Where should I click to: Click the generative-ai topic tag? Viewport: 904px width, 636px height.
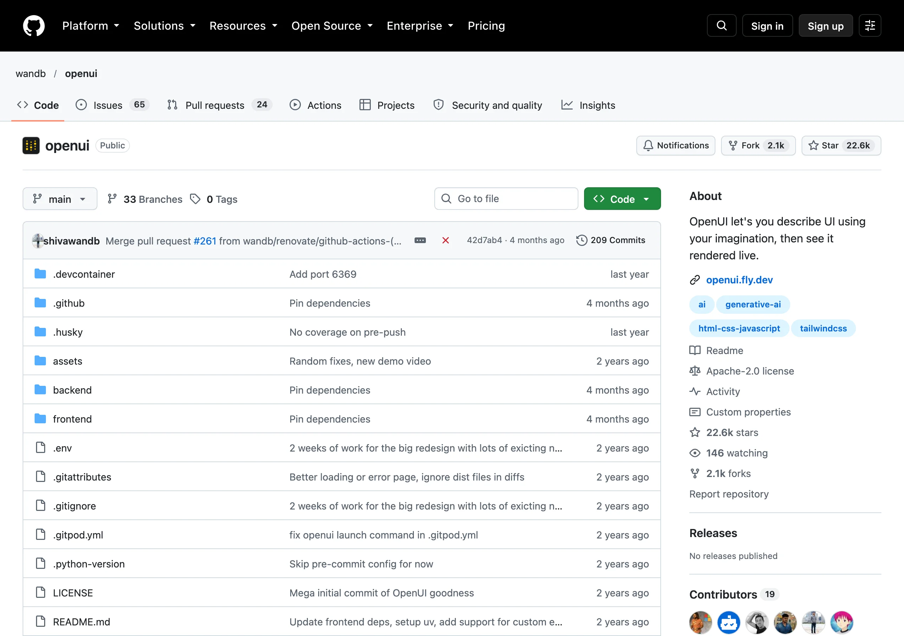(x=753, y=304)
